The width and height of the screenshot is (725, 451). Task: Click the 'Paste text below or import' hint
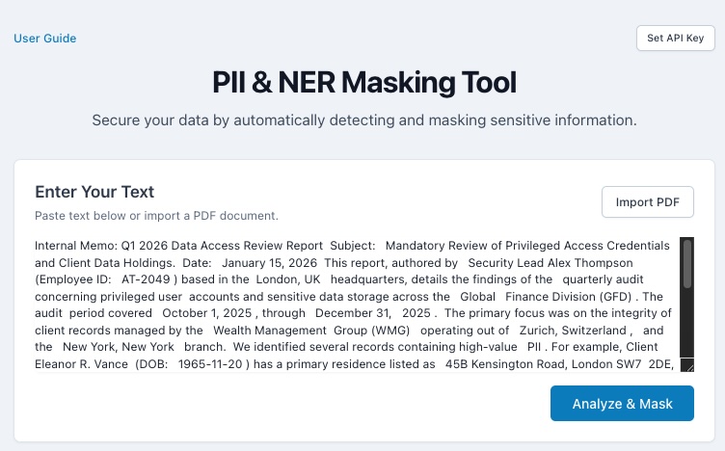(x=156, y=216)
